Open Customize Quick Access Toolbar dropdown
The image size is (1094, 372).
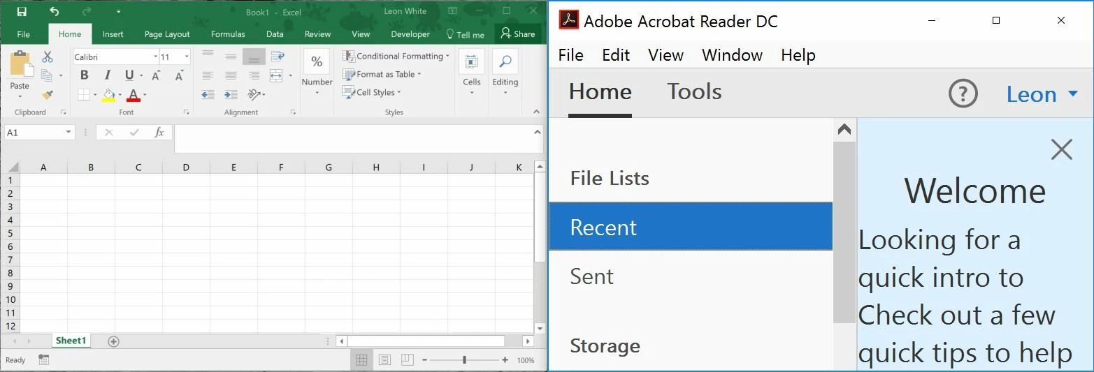pyautogui.click(x=118, y=12)
